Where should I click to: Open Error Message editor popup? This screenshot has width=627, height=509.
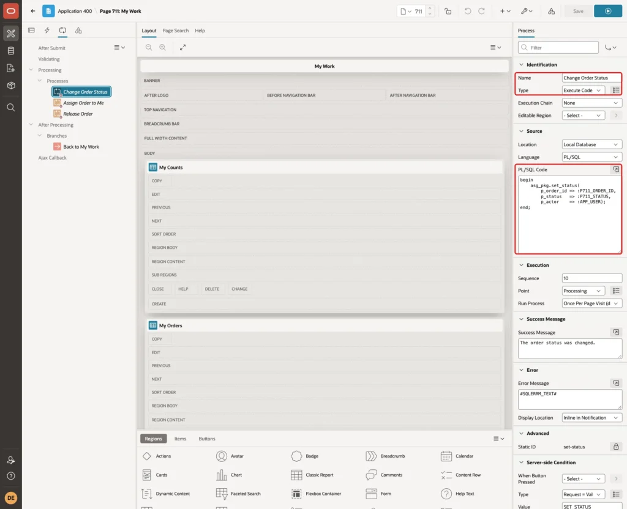(x=616, y=383)
